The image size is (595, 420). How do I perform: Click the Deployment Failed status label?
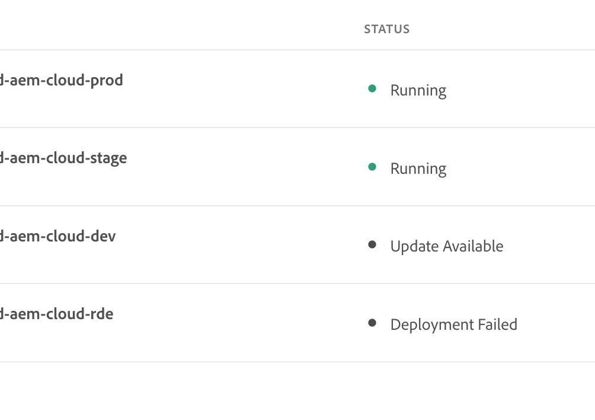[453, 325]
